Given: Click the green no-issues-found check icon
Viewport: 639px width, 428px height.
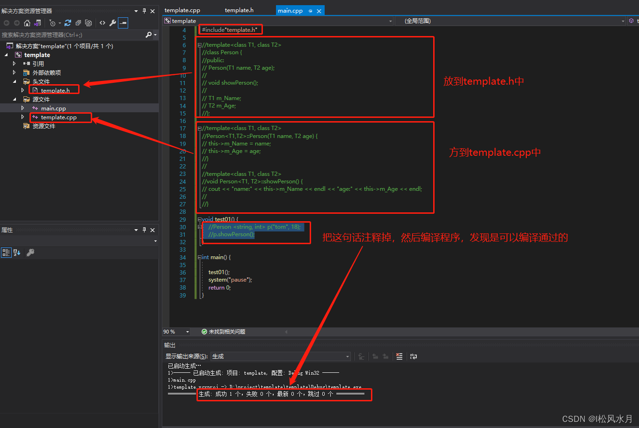Looking at the screenshot, I should (204, 332).
